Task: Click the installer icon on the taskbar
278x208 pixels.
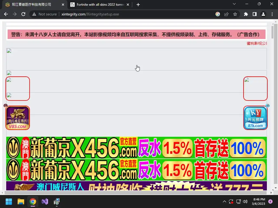Action: (x=57, y=201)
